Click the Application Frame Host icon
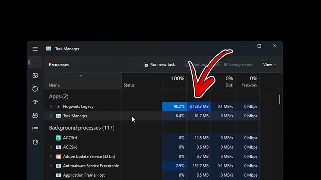Image resolution: width=321 pixels, height=180 pixels. [x=58, y=175]
